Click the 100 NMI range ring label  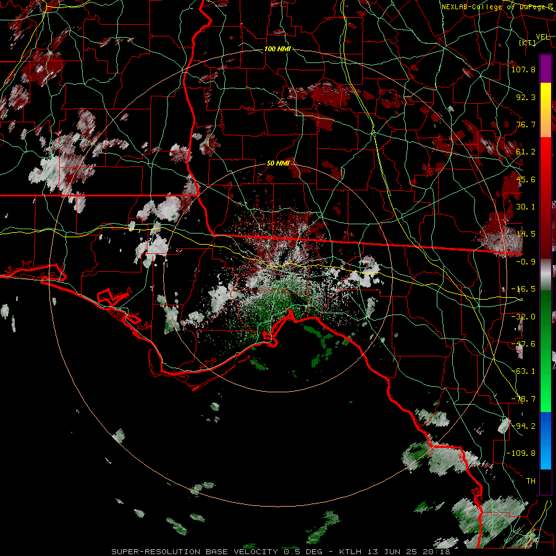(277, 49)
